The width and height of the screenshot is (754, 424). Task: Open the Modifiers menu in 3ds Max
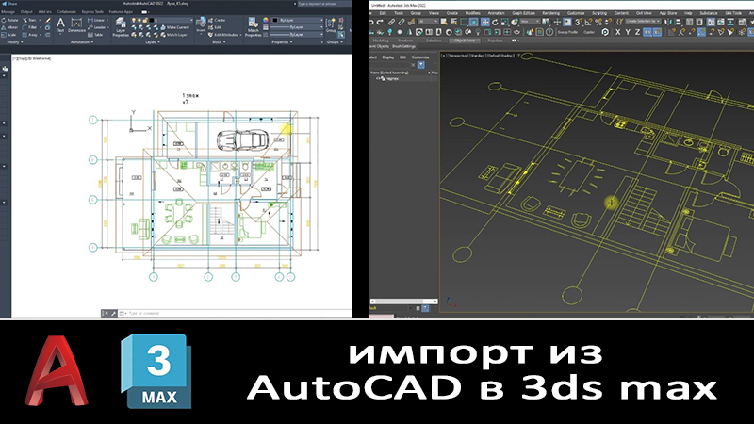tap(473, 13)
